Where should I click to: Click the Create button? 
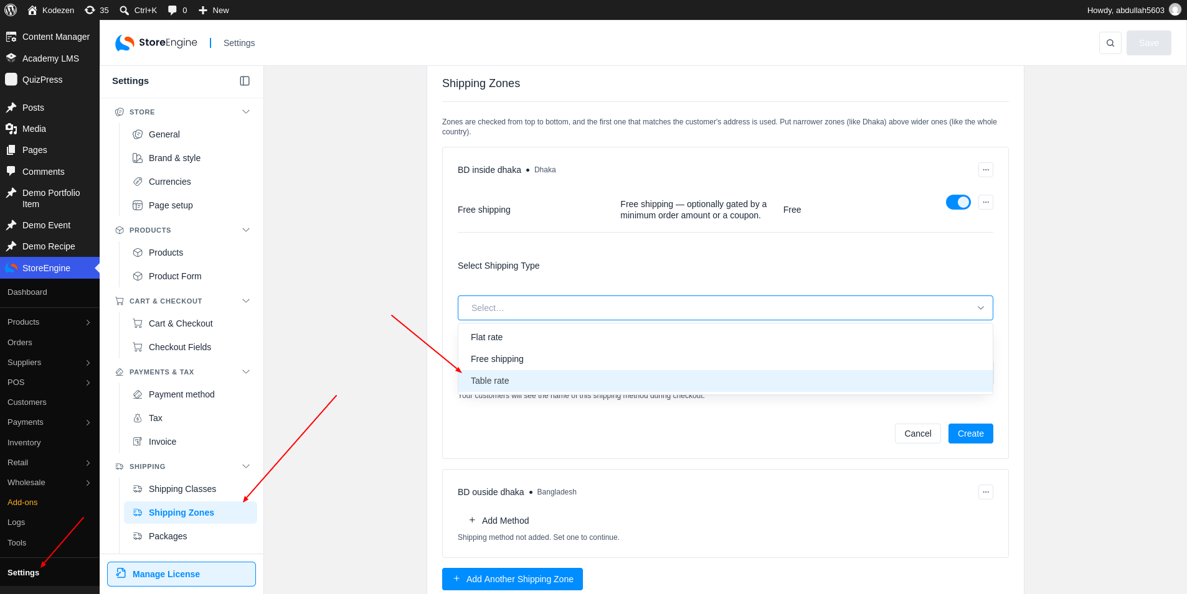[970, 434]
